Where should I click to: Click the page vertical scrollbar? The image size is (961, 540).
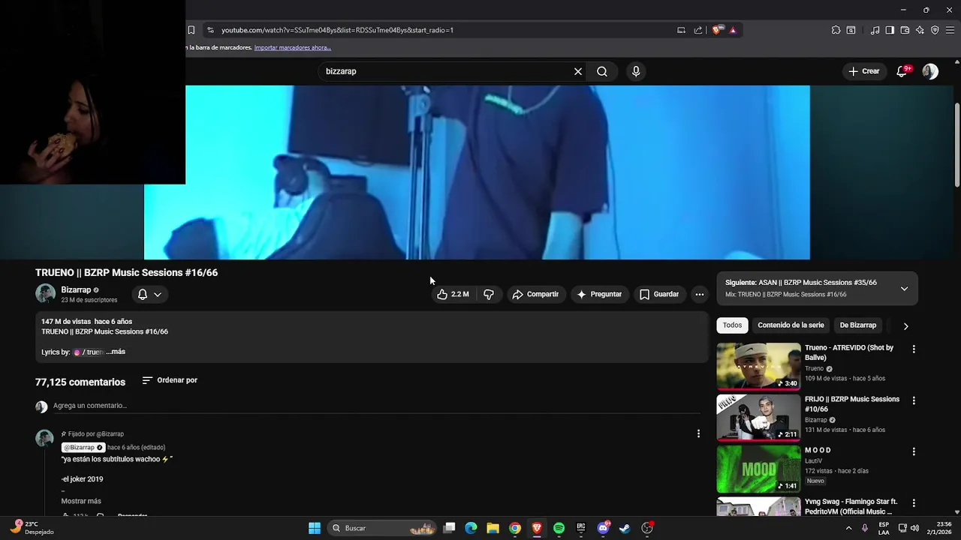[956, 144]
